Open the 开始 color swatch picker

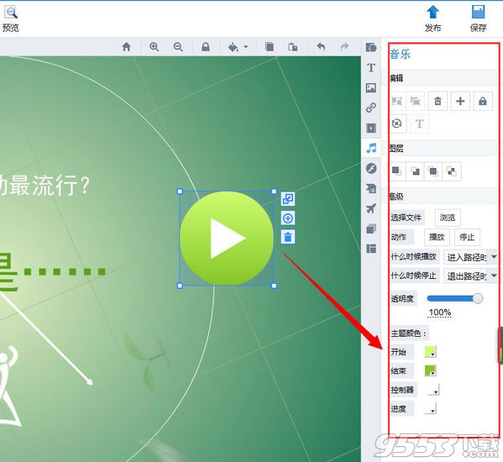click(x=430, y=352)
